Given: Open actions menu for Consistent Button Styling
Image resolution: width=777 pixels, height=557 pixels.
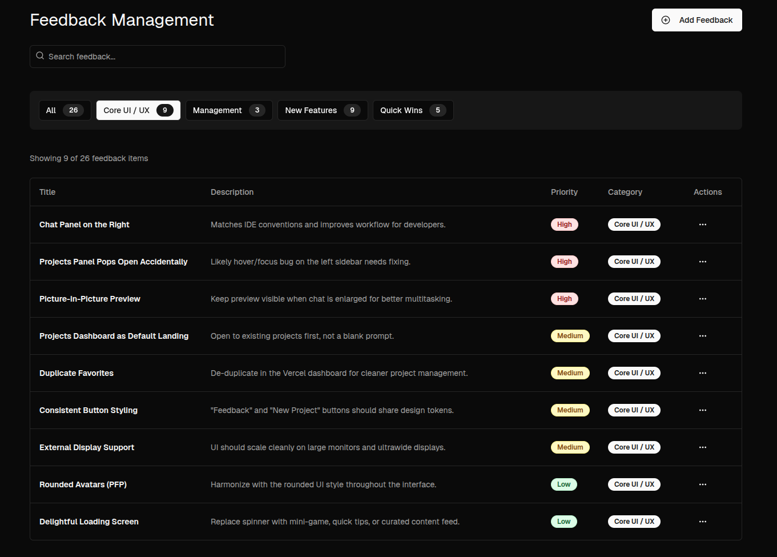Looking at the screenshot, I should (x=702, y=410).
